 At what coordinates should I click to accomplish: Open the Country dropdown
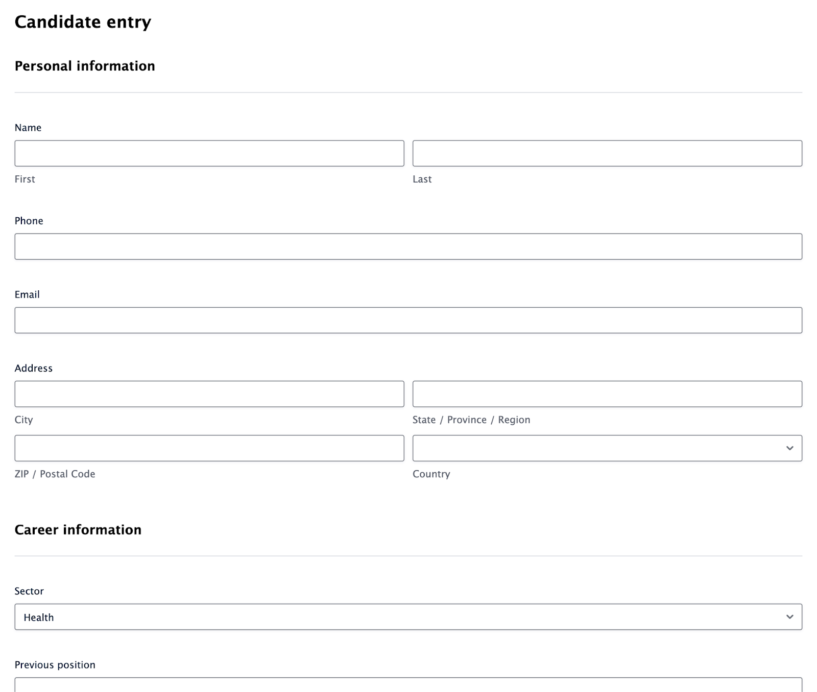point(607,448)
